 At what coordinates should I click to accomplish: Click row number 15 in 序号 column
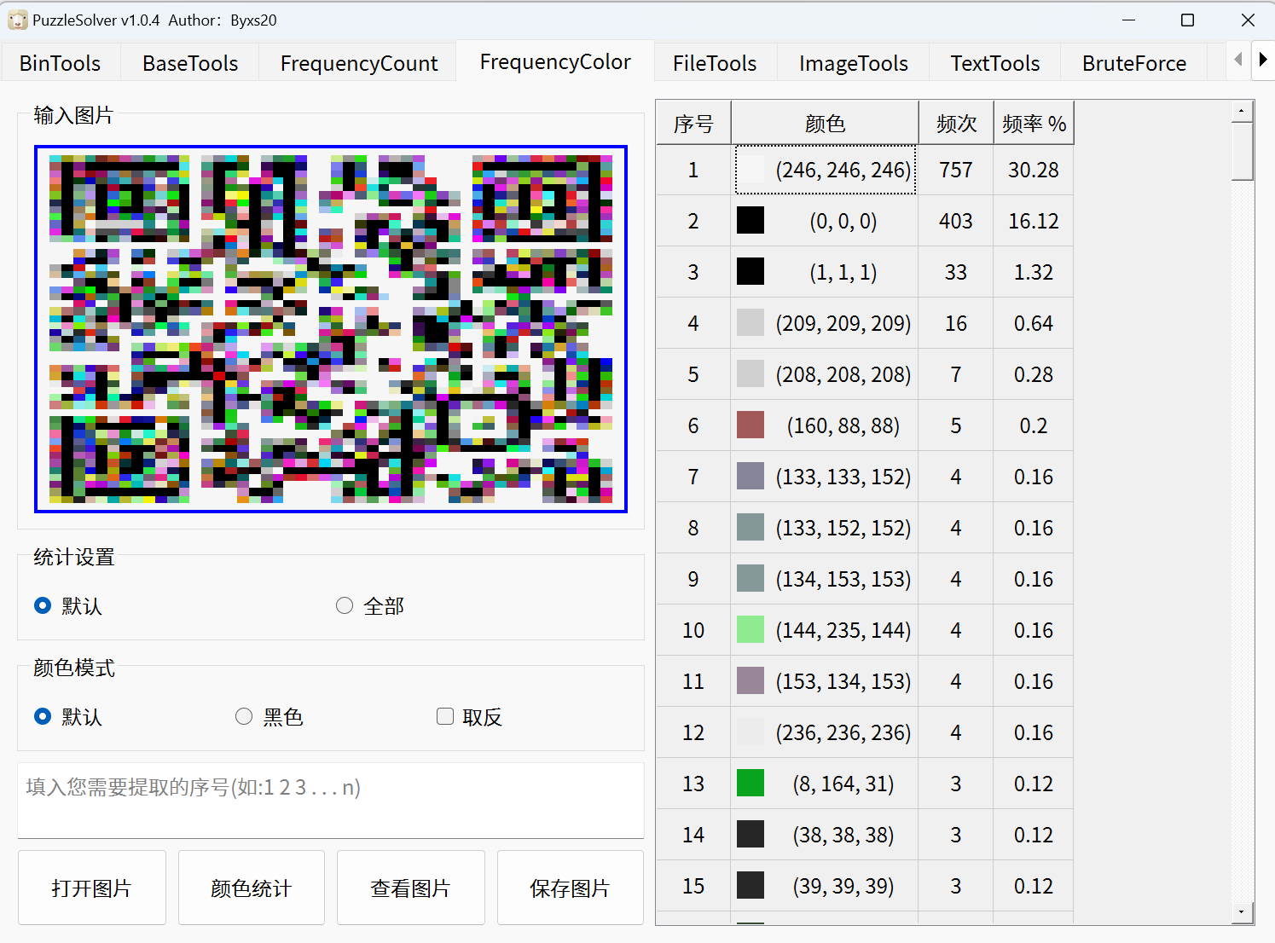[x=693, y=886]
